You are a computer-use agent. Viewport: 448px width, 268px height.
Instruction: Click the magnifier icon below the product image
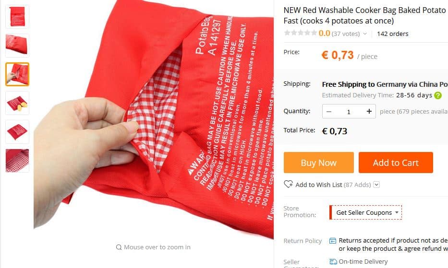119,247
